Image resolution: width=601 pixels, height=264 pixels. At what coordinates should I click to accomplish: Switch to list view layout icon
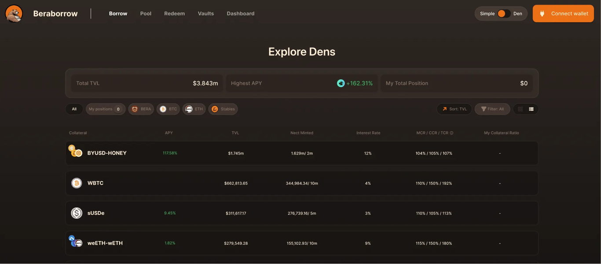pos(531,109)
